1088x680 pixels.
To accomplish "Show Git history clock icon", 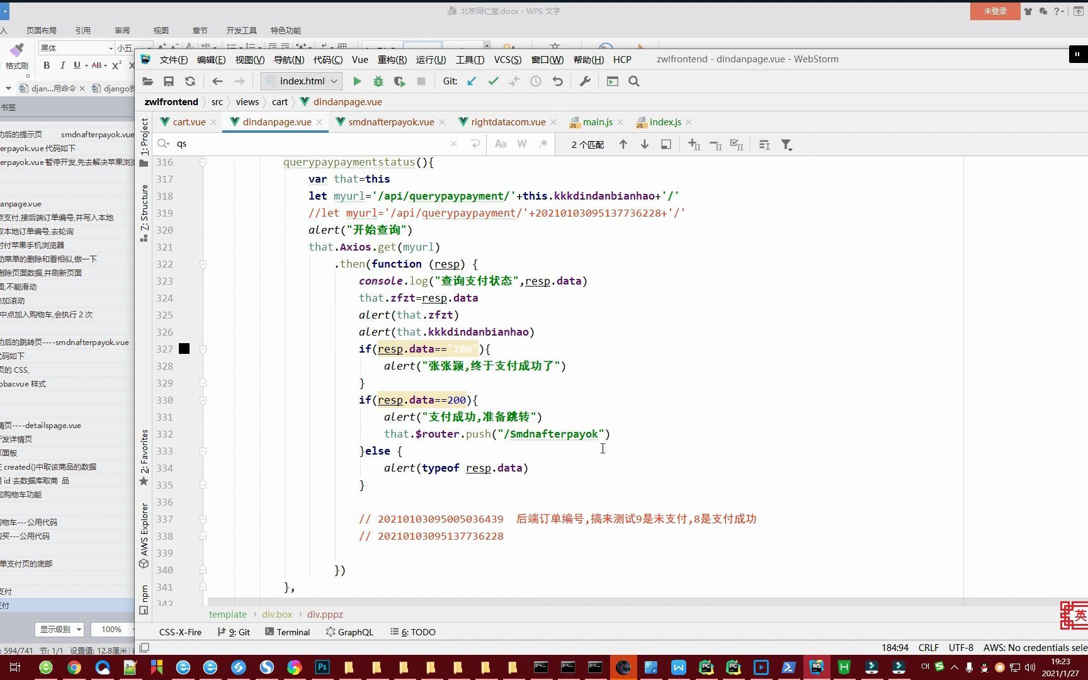I will click(536, 81).
